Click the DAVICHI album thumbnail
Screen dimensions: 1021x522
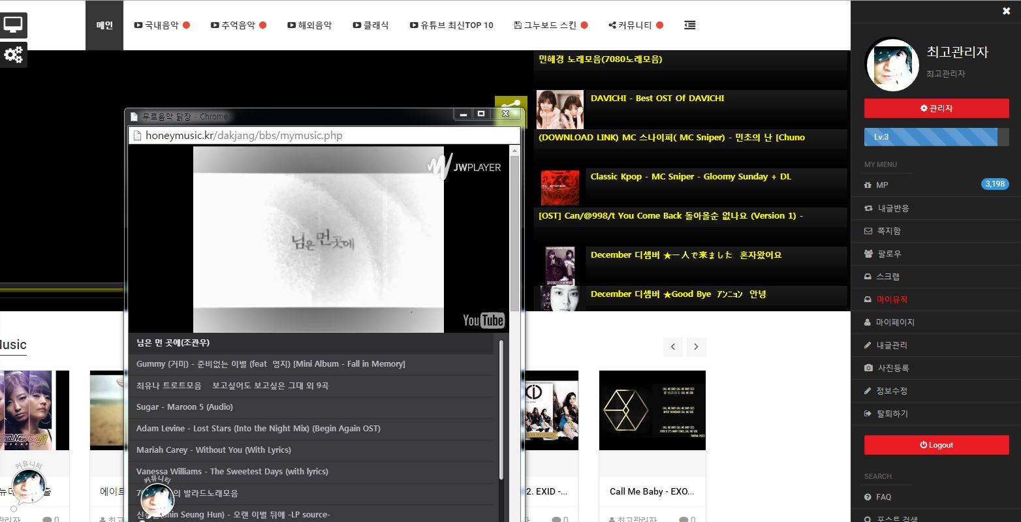pos(560,109)
